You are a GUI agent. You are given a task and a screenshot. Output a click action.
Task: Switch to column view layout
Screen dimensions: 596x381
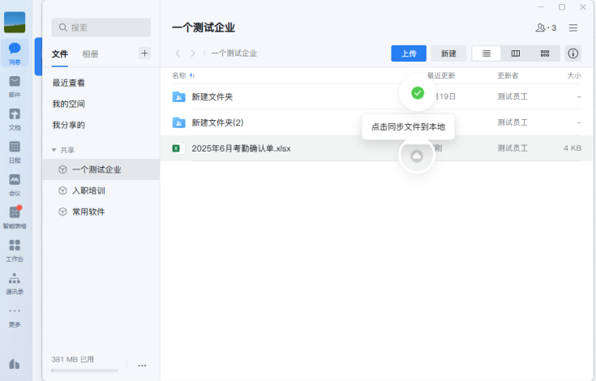click(x=516, y=54)
